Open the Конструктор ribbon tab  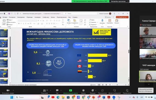coord(21,17)
